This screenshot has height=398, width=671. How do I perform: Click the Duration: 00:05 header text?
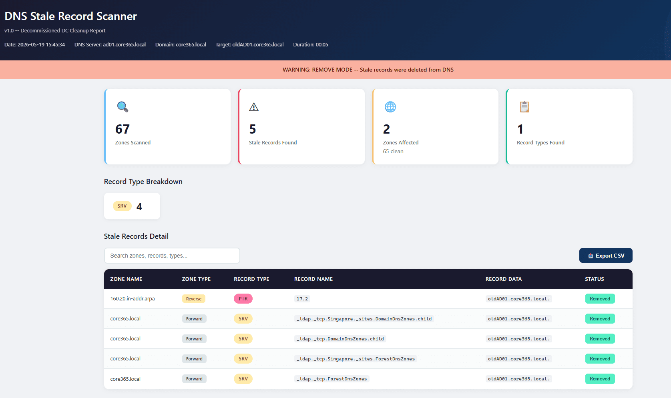(x=311, y=44)
